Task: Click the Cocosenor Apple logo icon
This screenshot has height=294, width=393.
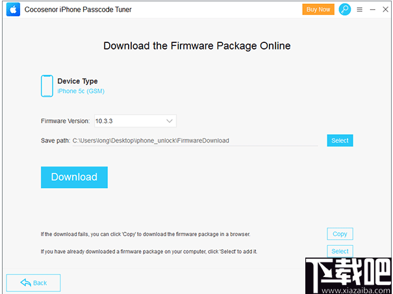Action: 13,10
